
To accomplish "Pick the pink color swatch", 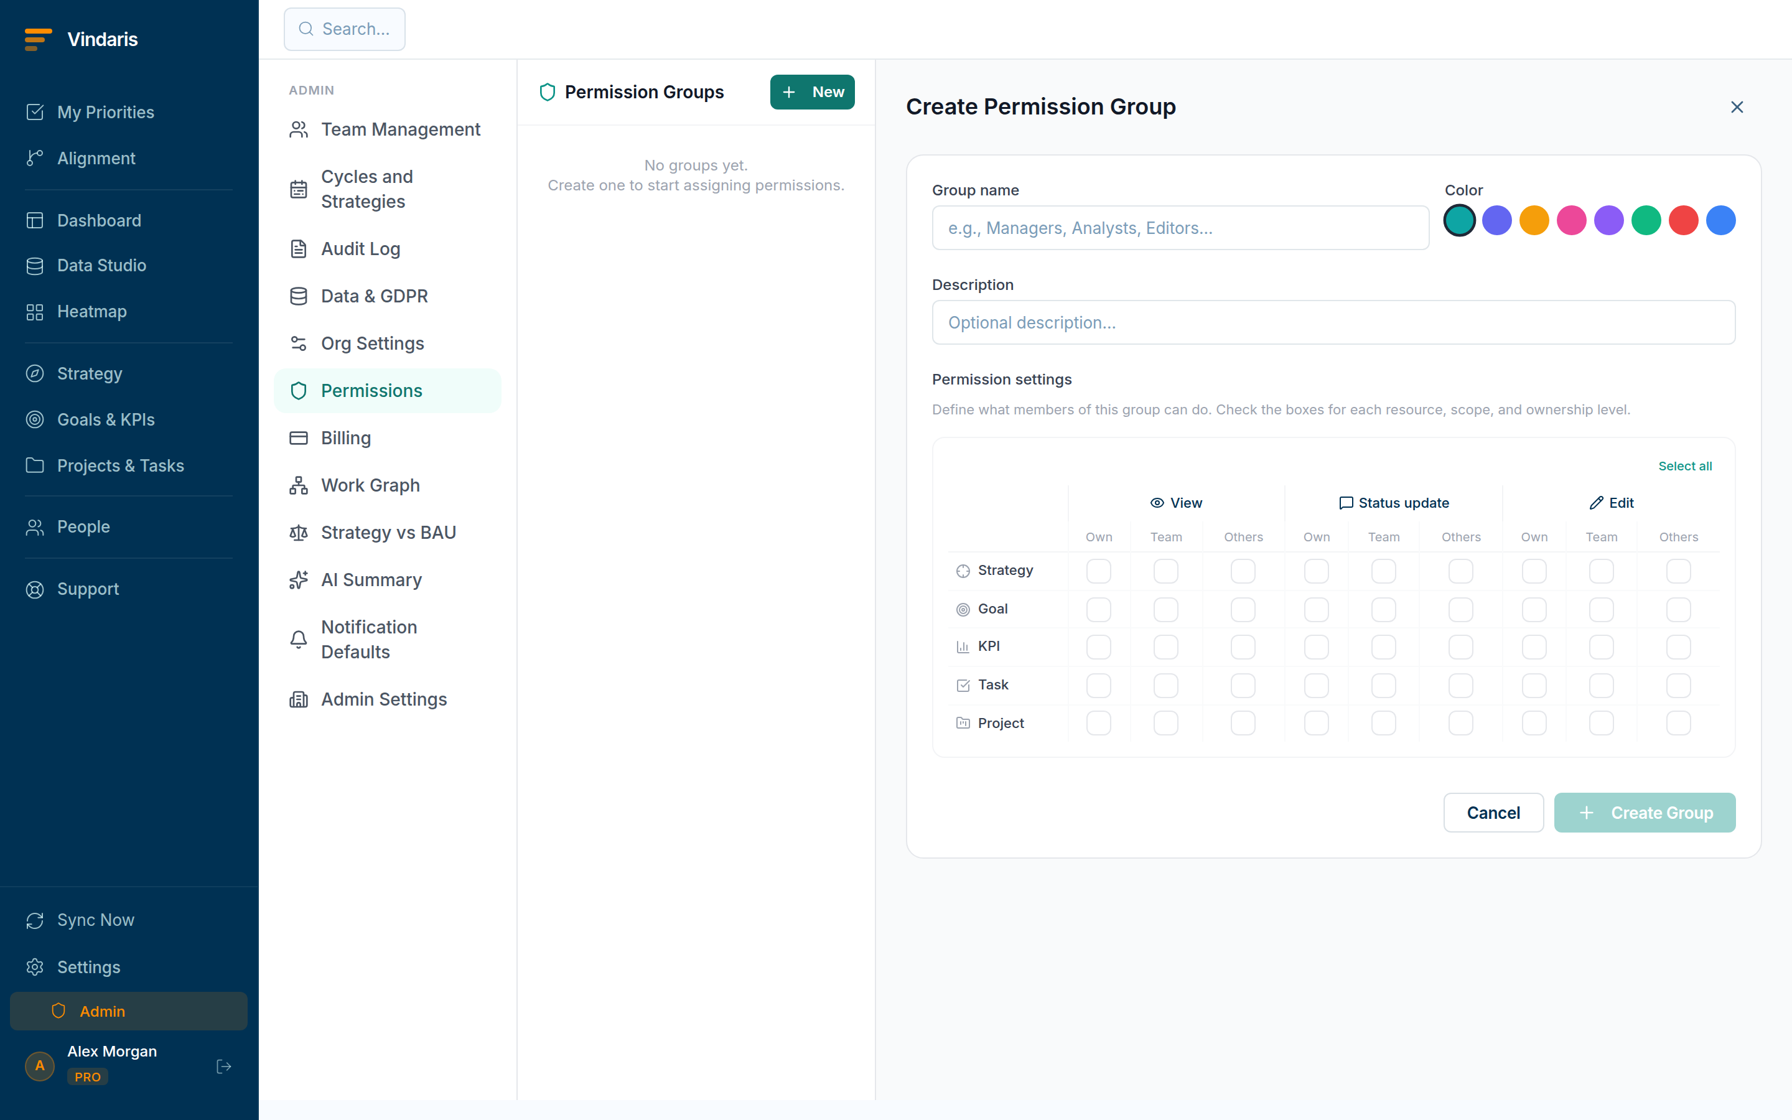I will (x=1571, y=221).
